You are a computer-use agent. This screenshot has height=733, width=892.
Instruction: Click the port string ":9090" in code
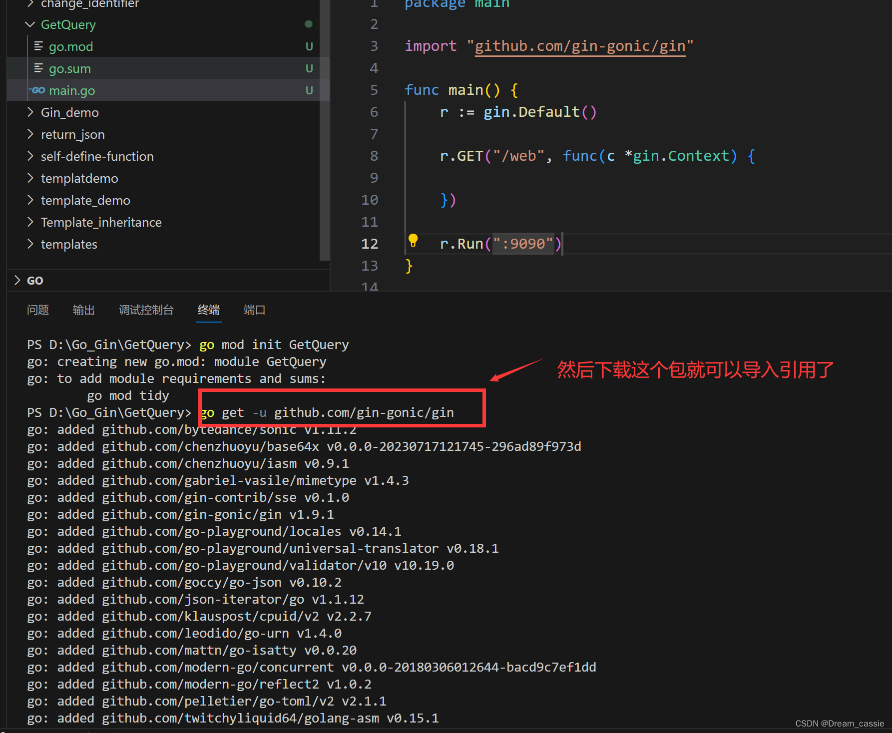[x=523, y=244]
